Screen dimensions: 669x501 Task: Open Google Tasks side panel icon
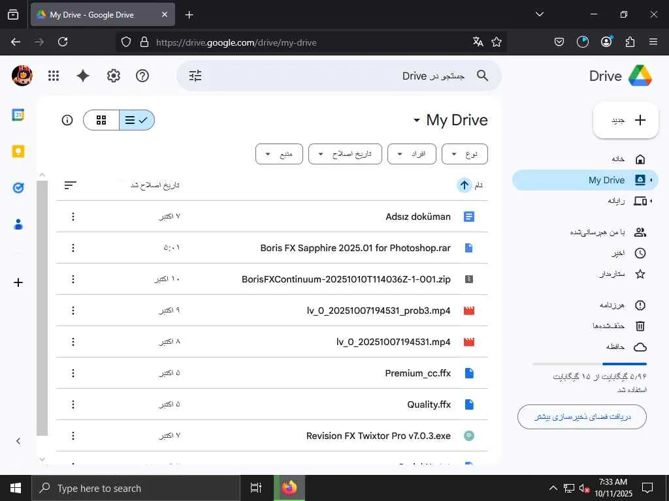click(18, 188)
